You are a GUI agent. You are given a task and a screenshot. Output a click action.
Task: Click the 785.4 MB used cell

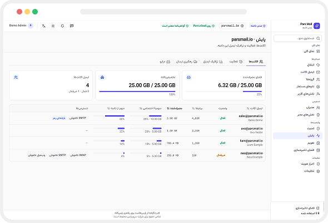coord(172,143)
